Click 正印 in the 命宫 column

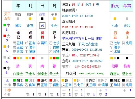[127, 25]
